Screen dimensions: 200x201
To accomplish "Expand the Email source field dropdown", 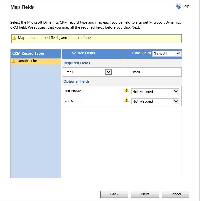I will pos(108,72).
